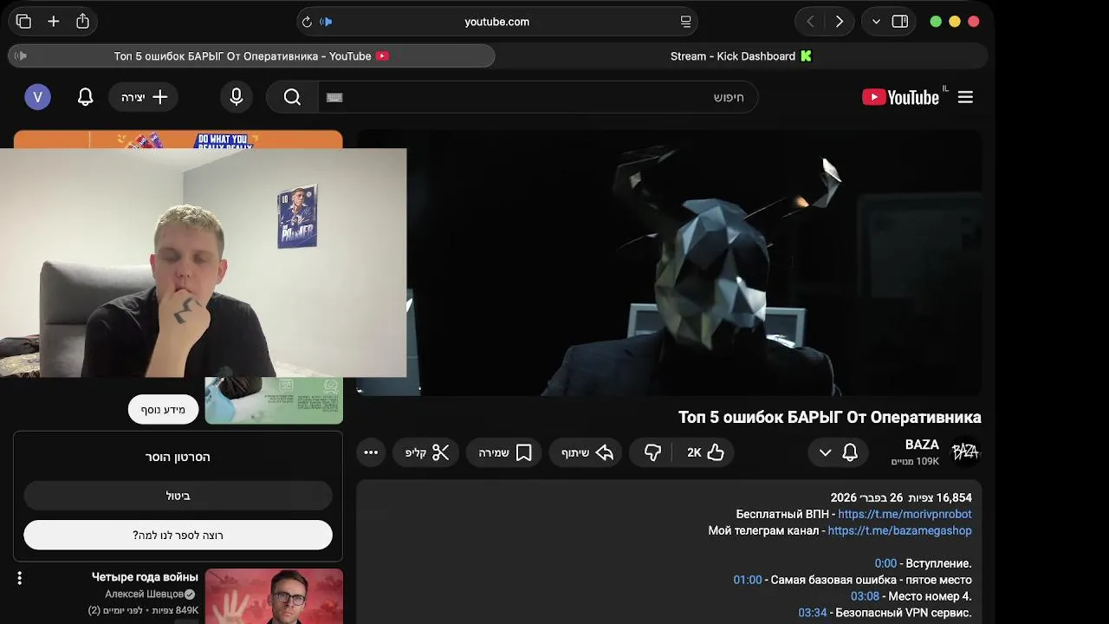This screenshot has width=1109, height=624.
Task: Click the search magnifier button
Action: [292, 97]
